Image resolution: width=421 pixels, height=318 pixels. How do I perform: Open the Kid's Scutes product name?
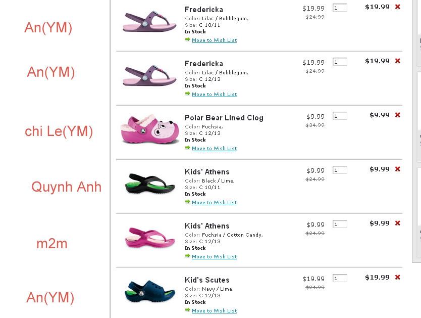tap(207, 280)
